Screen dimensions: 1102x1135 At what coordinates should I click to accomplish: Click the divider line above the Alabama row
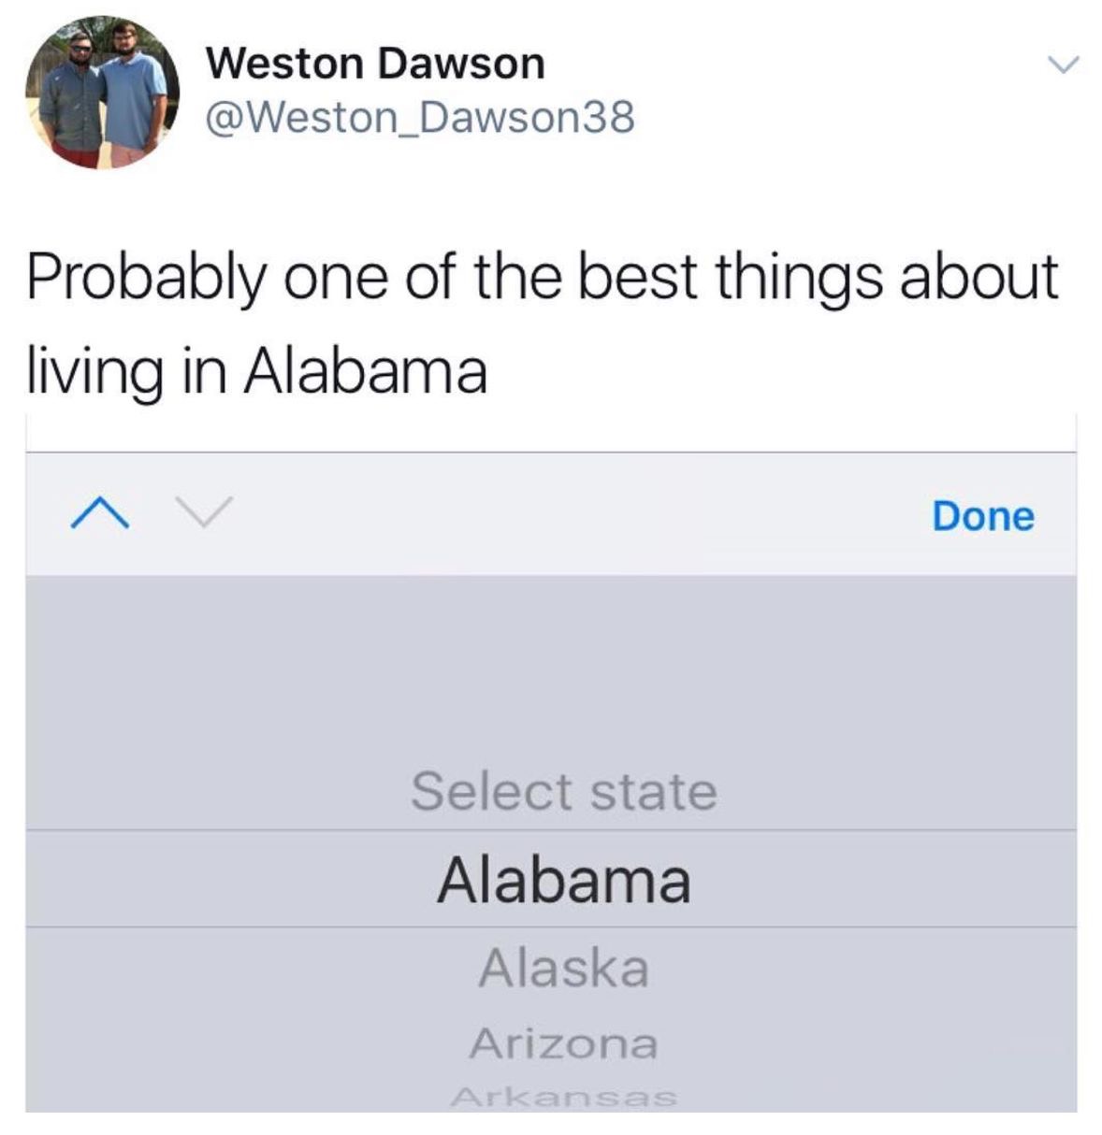(551, 830)
